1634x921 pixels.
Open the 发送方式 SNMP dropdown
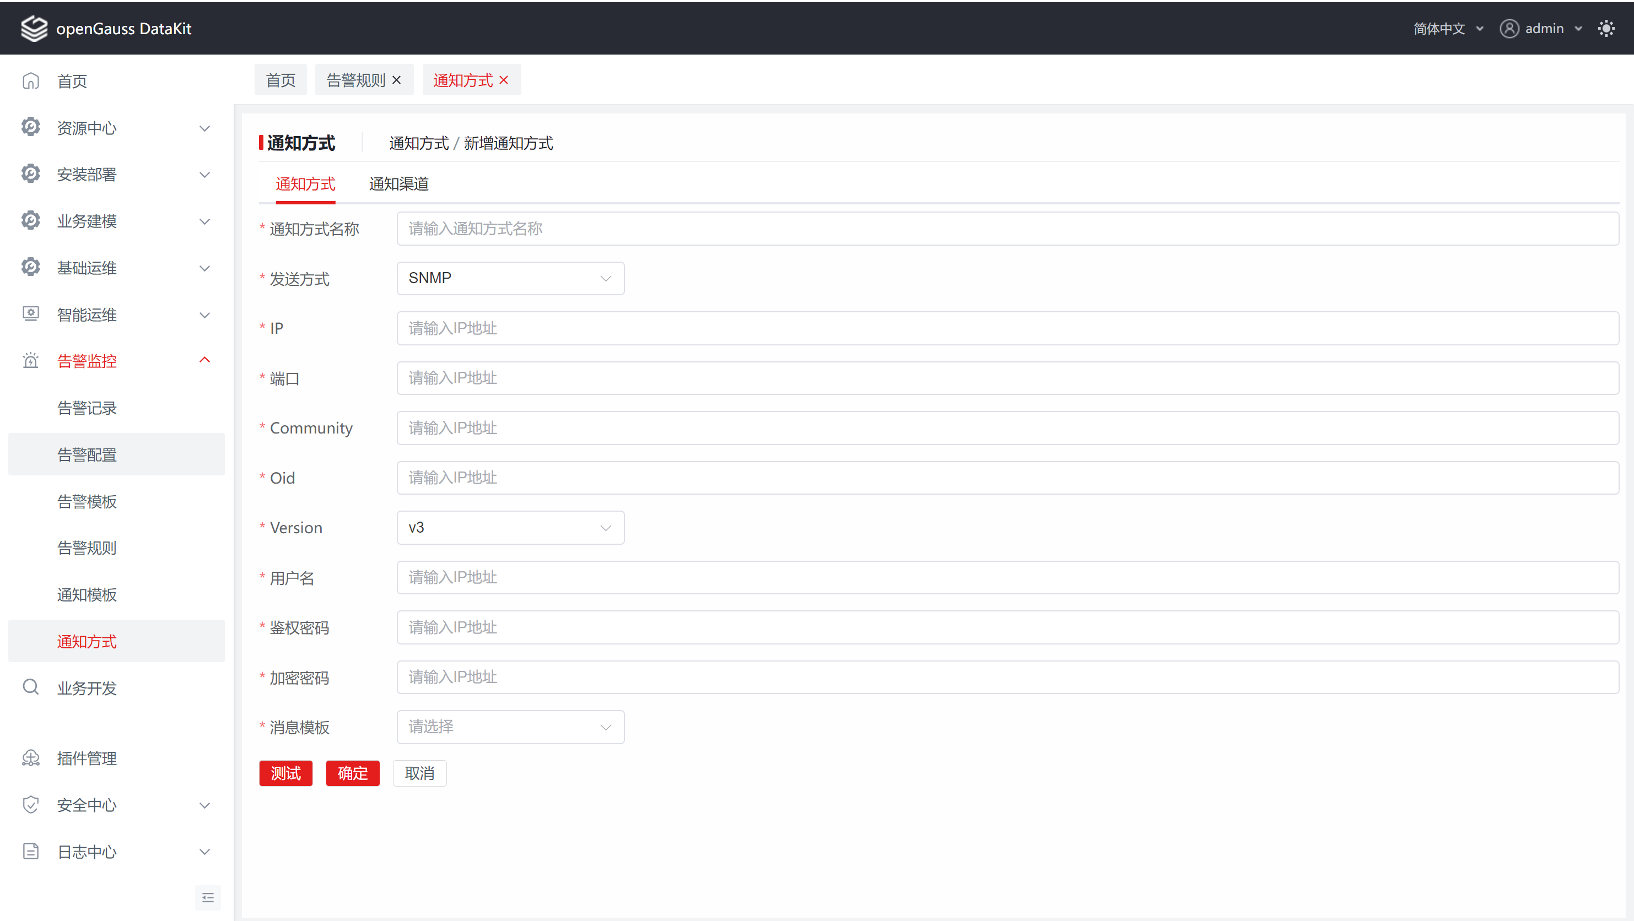pos(510,278)
